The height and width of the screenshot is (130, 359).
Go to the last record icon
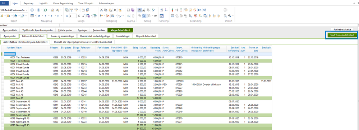59,16
